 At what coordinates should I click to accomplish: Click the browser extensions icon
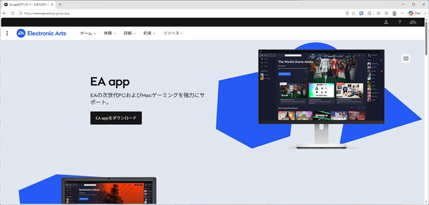coord(370,13)
